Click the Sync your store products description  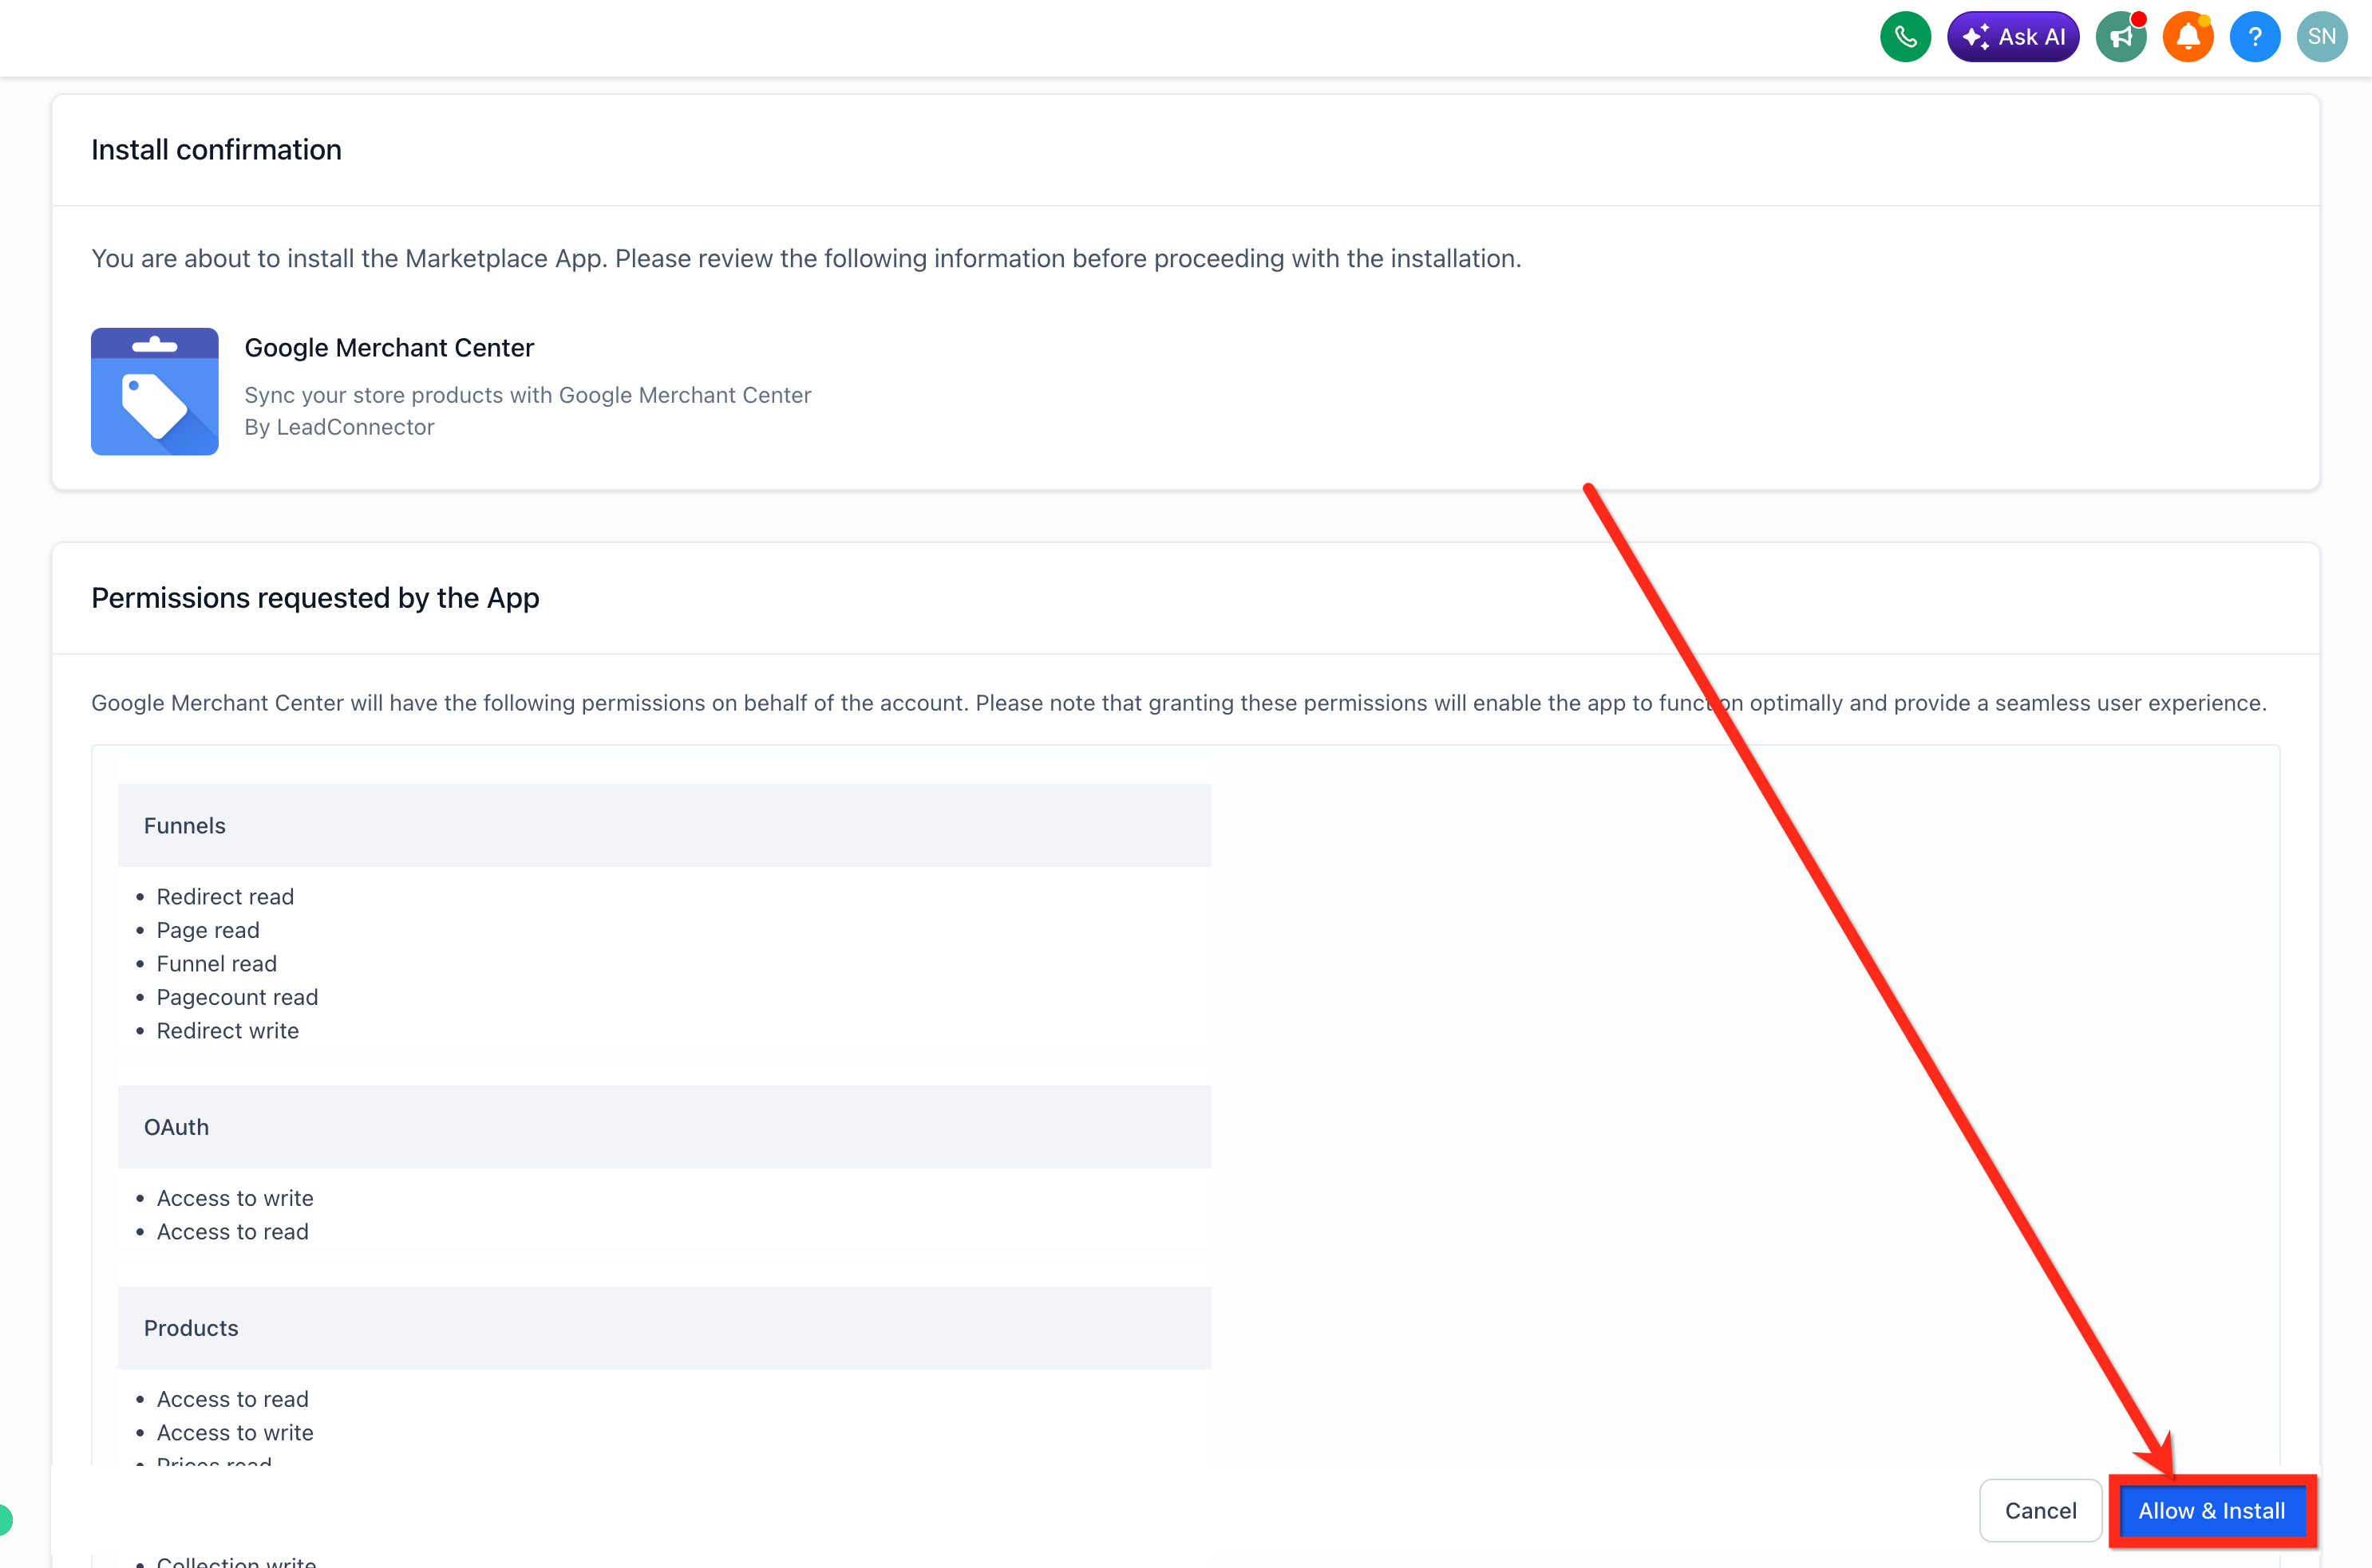528,395
